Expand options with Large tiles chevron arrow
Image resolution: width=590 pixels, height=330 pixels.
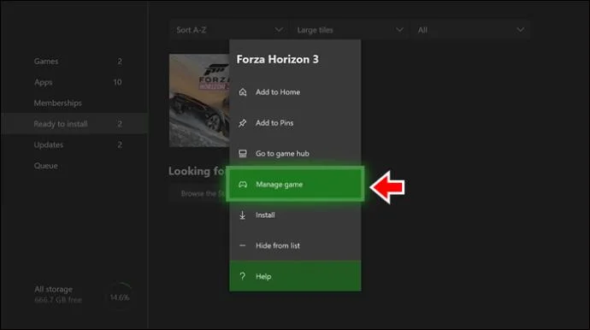(399, 30)
